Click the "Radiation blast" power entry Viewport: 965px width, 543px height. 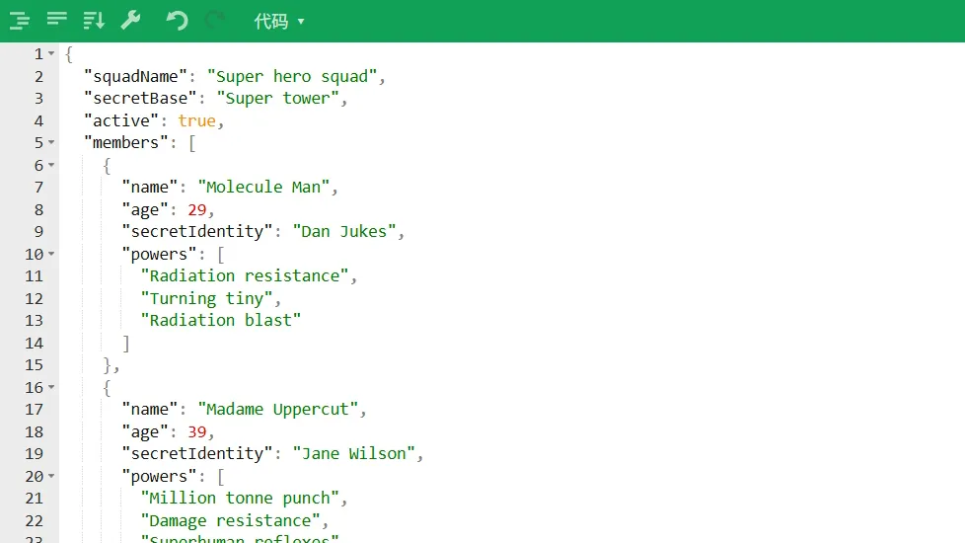click(x=221, y=320)
